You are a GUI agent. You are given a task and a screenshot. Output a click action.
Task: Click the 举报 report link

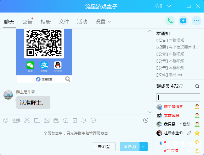coord(158,6)
